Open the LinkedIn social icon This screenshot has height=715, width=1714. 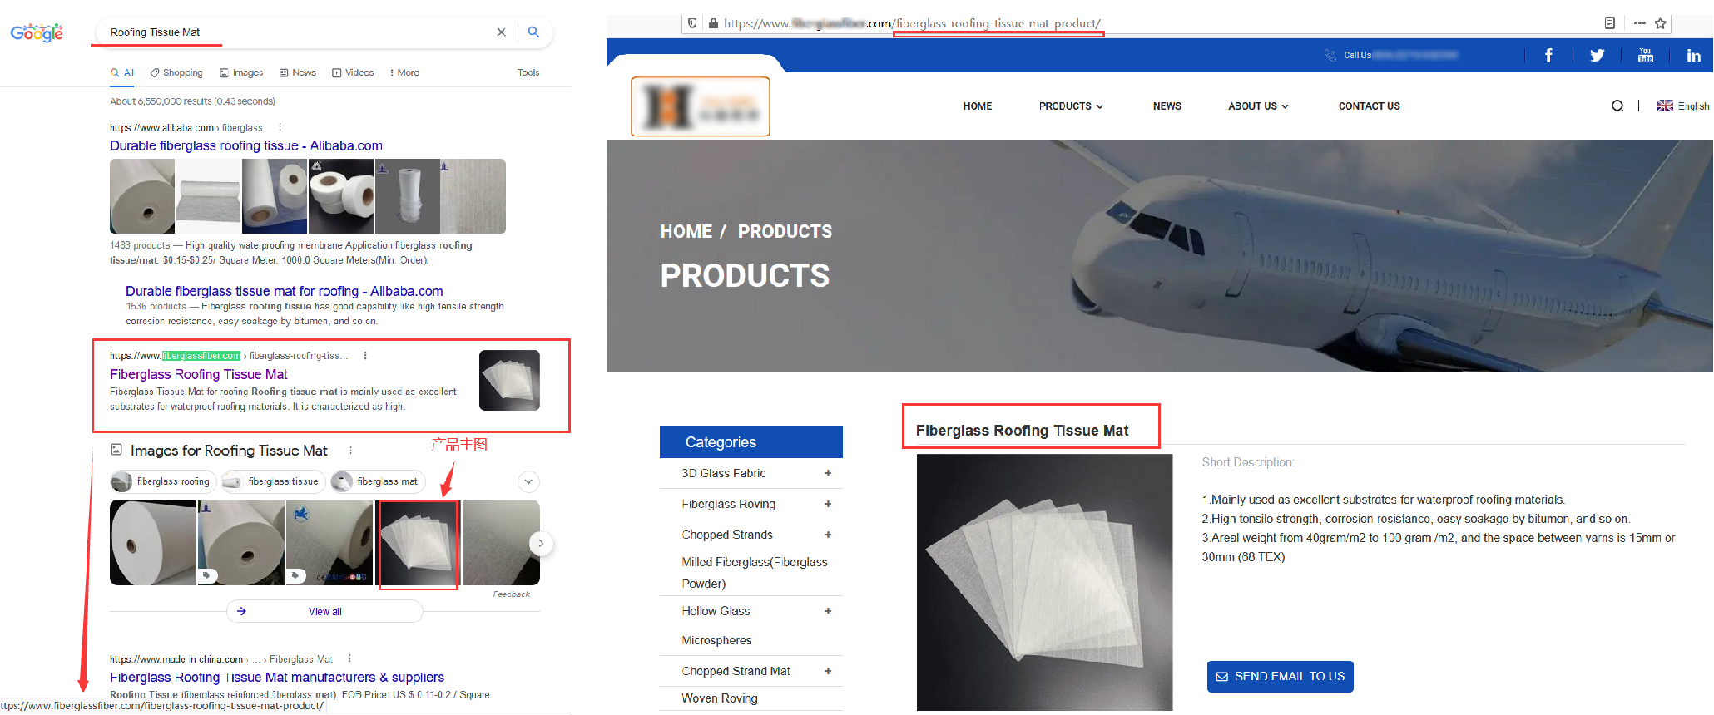[1693, 56]
